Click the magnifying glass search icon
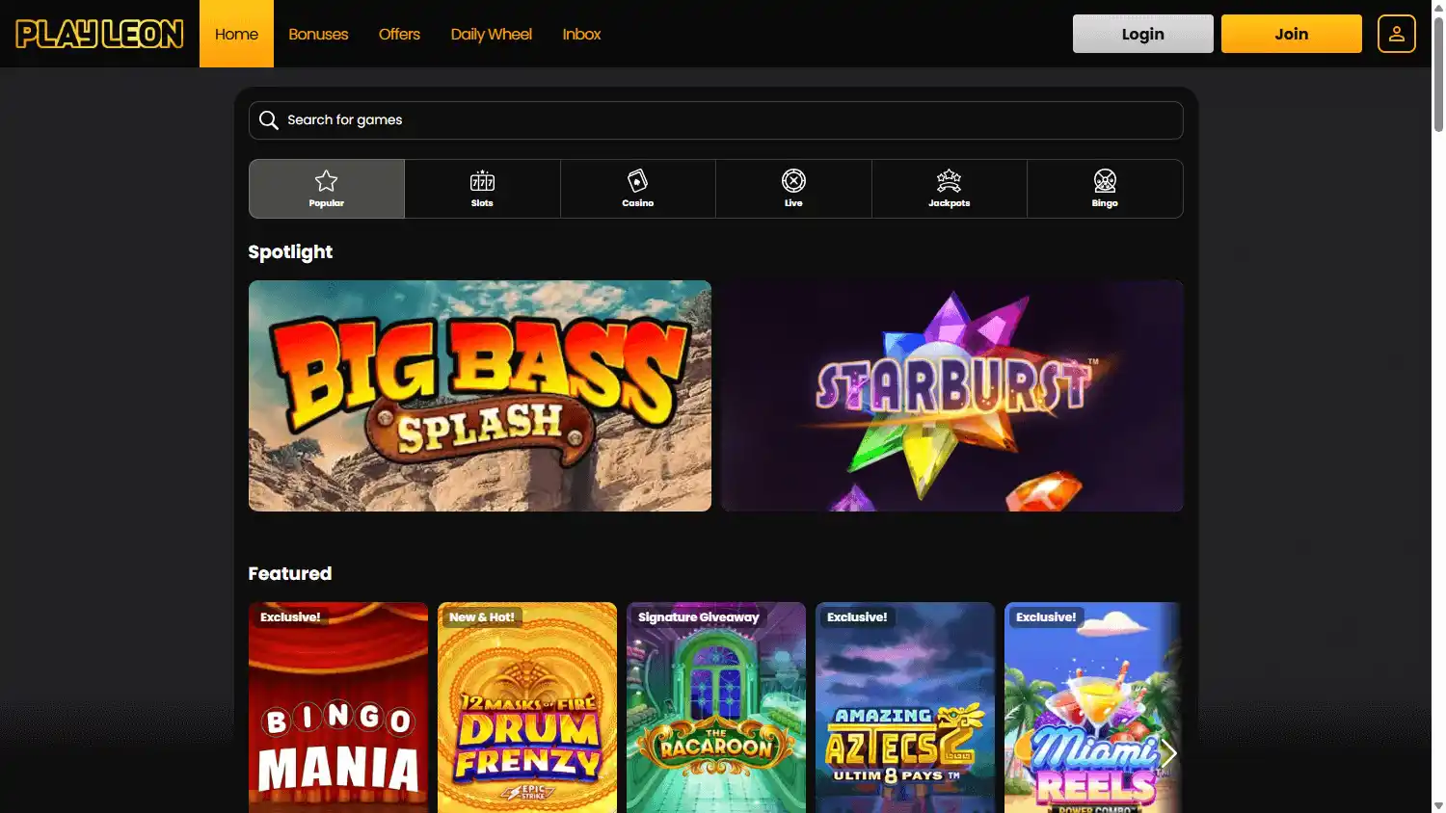The width and height of the screenshot is (1446, 813). point(269,120)
